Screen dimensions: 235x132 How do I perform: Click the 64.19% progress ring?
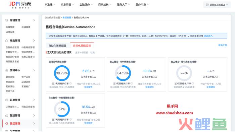pyautogui.click(x=123, y=73)
